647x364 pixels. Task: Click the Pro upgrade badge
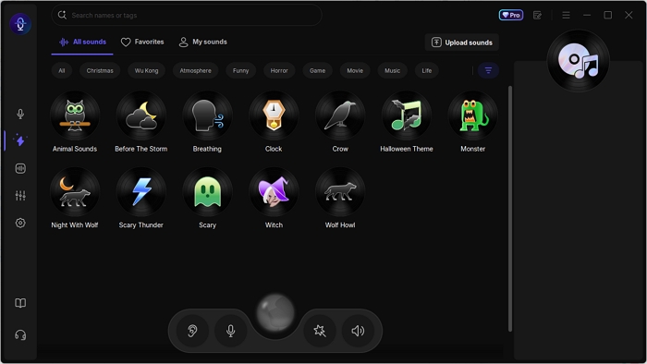pyautogui.click(x=511, y=16)
